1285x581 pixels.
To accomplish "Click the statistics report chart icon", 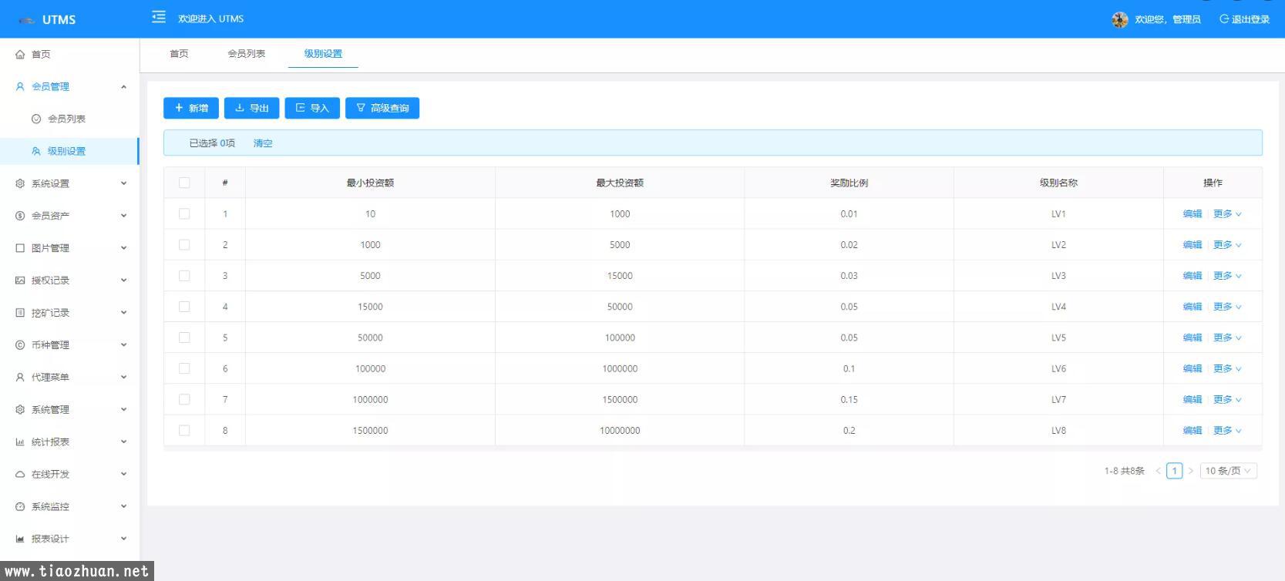I will click(x=20, y=442).
